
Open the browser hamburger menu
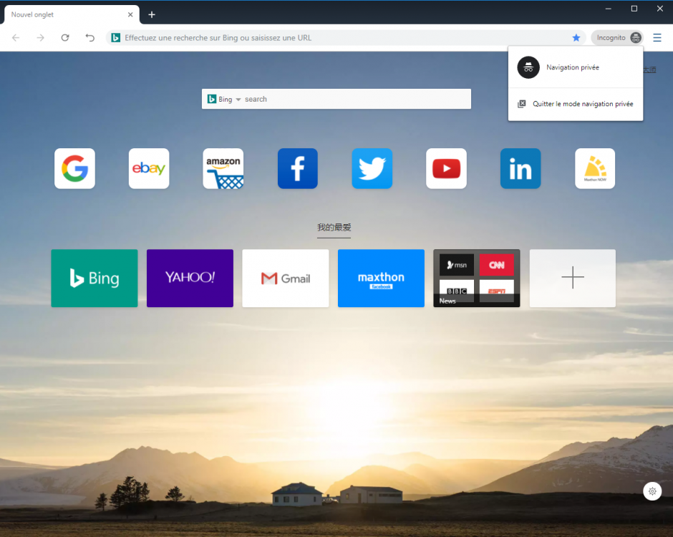point(657,37)
